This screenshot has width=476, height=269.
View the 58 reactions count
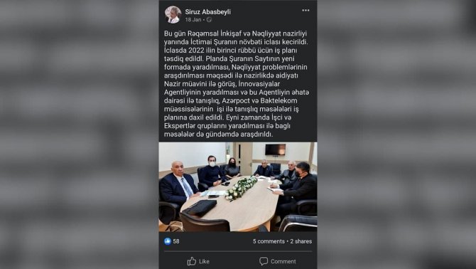pyautogui.click(x=176, y=241)
